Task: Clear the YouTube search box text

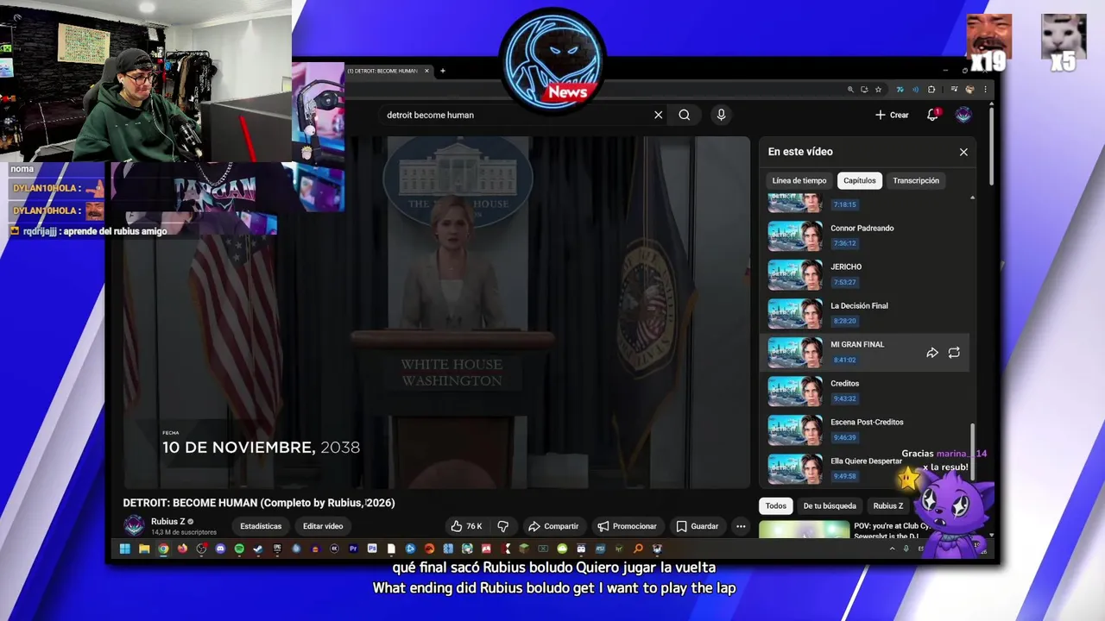Action: click(658, 115)
